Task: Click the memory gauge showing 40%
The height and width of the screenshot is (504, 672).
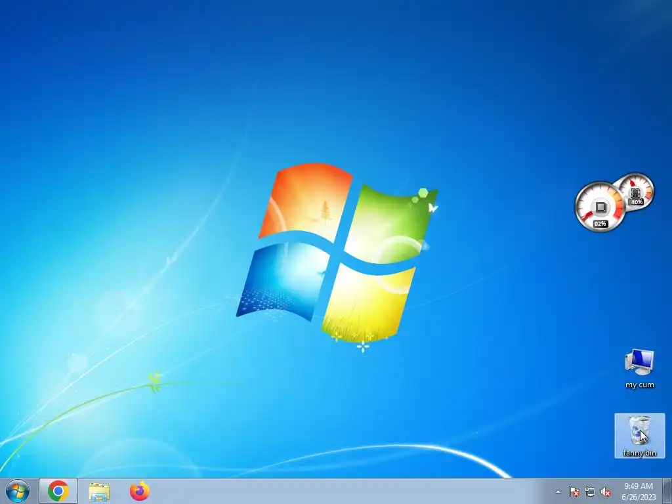Action: point(636,192)
